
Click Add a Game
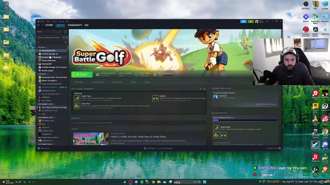[x=43, y=148]
